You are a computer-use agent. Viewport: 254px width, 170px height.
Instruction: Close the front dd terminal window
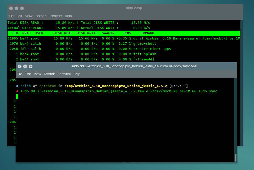pyautogui.click(x=20, y=66)
